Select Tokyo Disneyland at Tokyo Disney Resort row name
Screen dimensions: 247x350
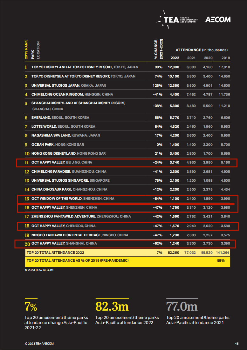click(x=85, y=67)
